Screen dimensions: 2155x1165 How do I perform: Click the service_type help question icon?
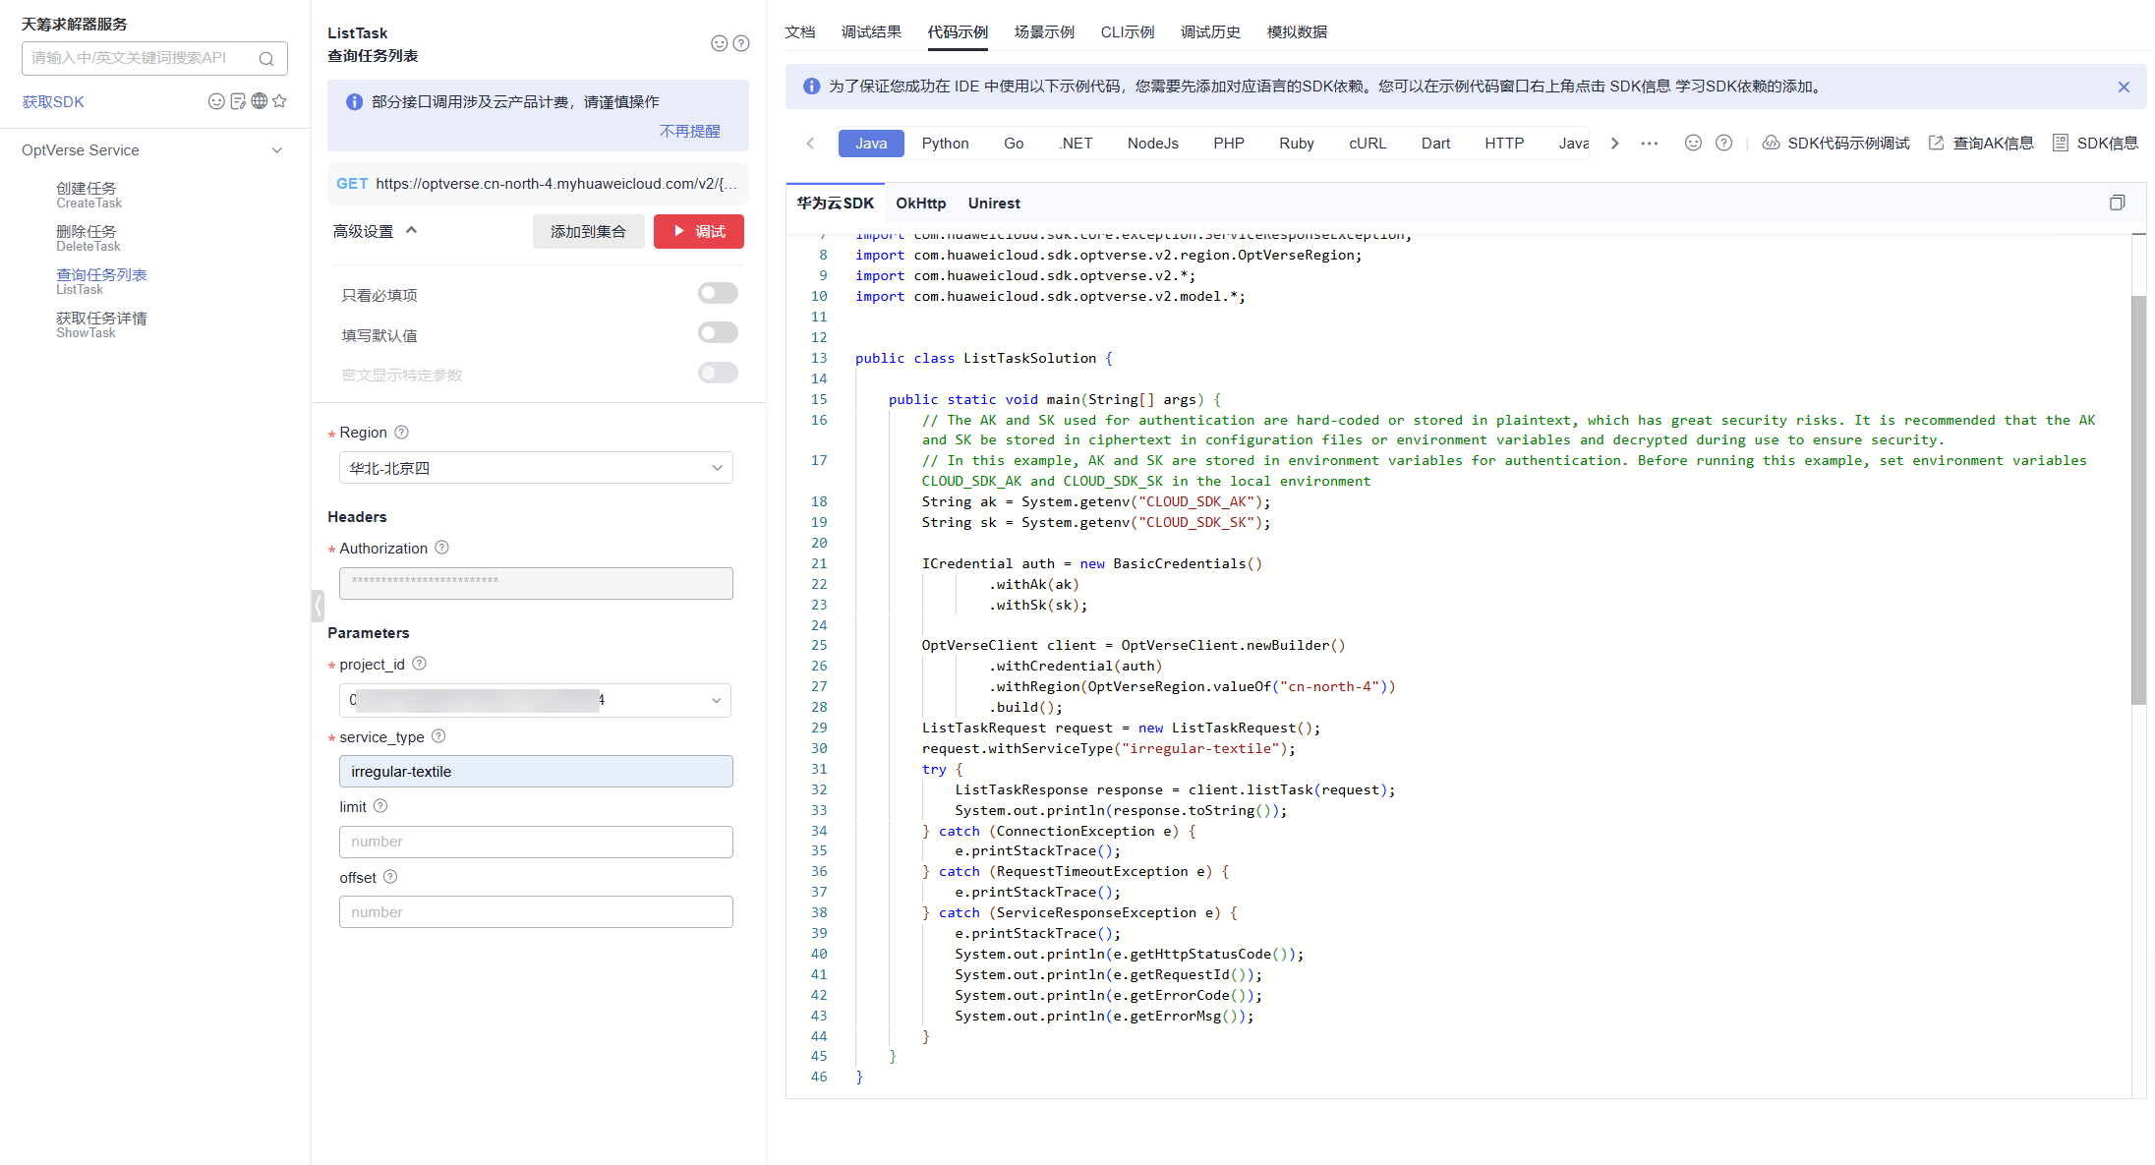pos(438,736)
